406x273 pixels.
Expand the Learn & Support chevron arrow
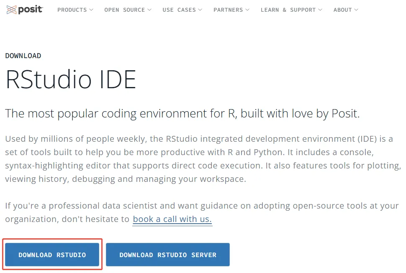coord(320,10)
